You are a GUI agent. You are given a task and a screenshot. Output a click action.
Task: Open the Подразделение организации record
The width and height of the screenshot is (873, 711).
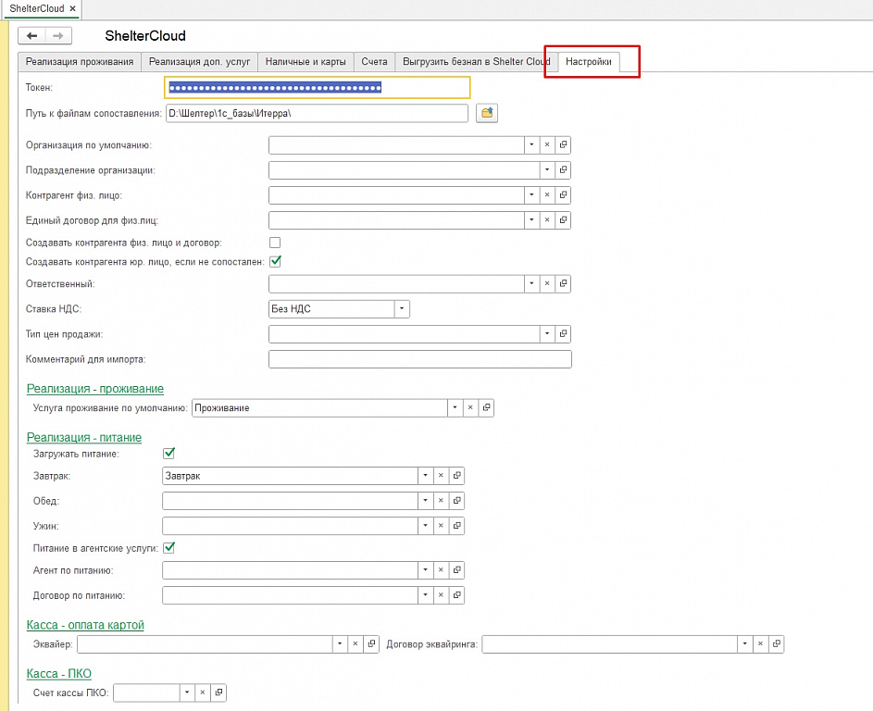[x=563, y=169]
